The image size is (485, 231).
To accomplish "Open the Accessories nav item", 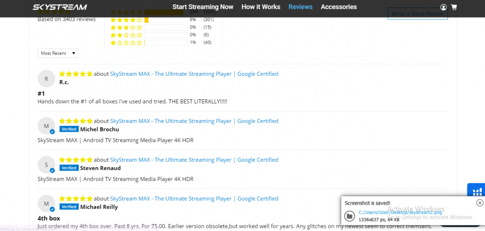I will pyautogui.click(x=339, y=7).
